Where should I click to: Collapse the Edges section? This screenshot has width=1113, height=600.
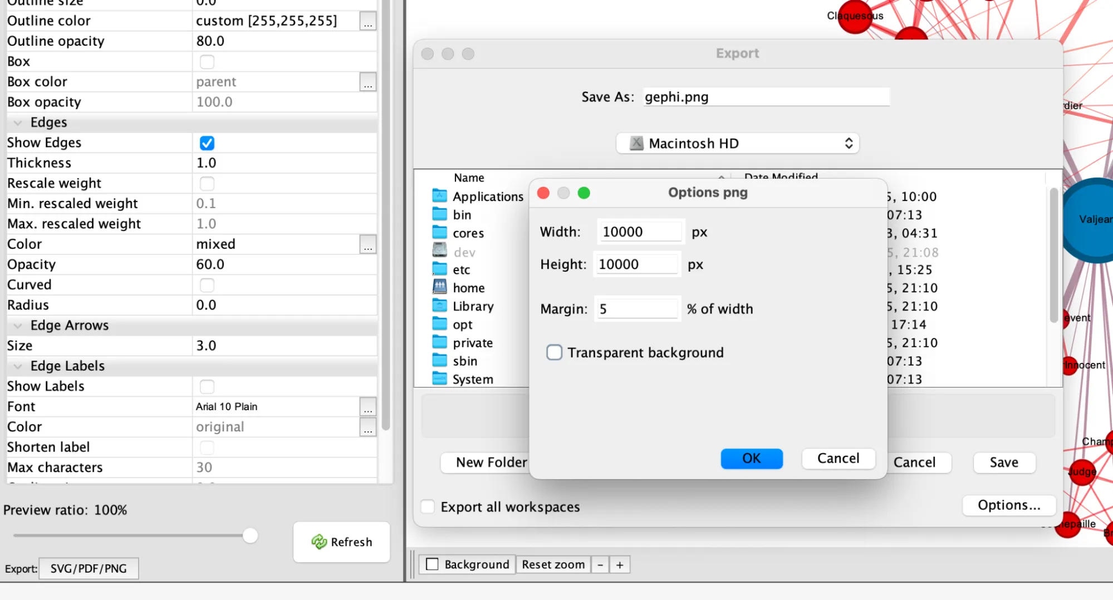click(x=18, y=122)
